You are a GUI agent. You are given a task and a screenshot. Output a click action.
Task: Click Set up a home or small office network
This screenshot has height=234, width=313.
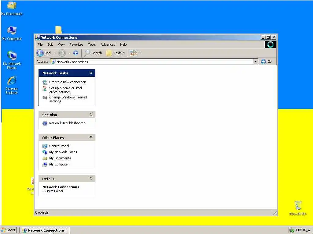point(66,90)
